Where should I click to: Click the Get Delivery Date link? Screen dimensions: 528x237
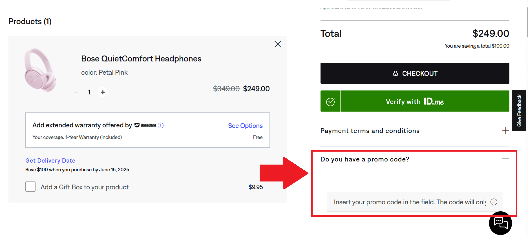coord(50,161)
